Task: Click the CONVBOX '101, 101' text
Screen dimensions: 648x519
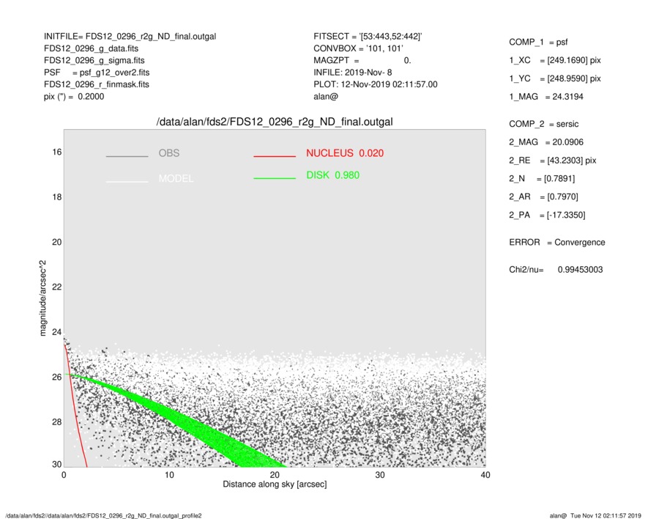Action: click(x=358, y=48)
